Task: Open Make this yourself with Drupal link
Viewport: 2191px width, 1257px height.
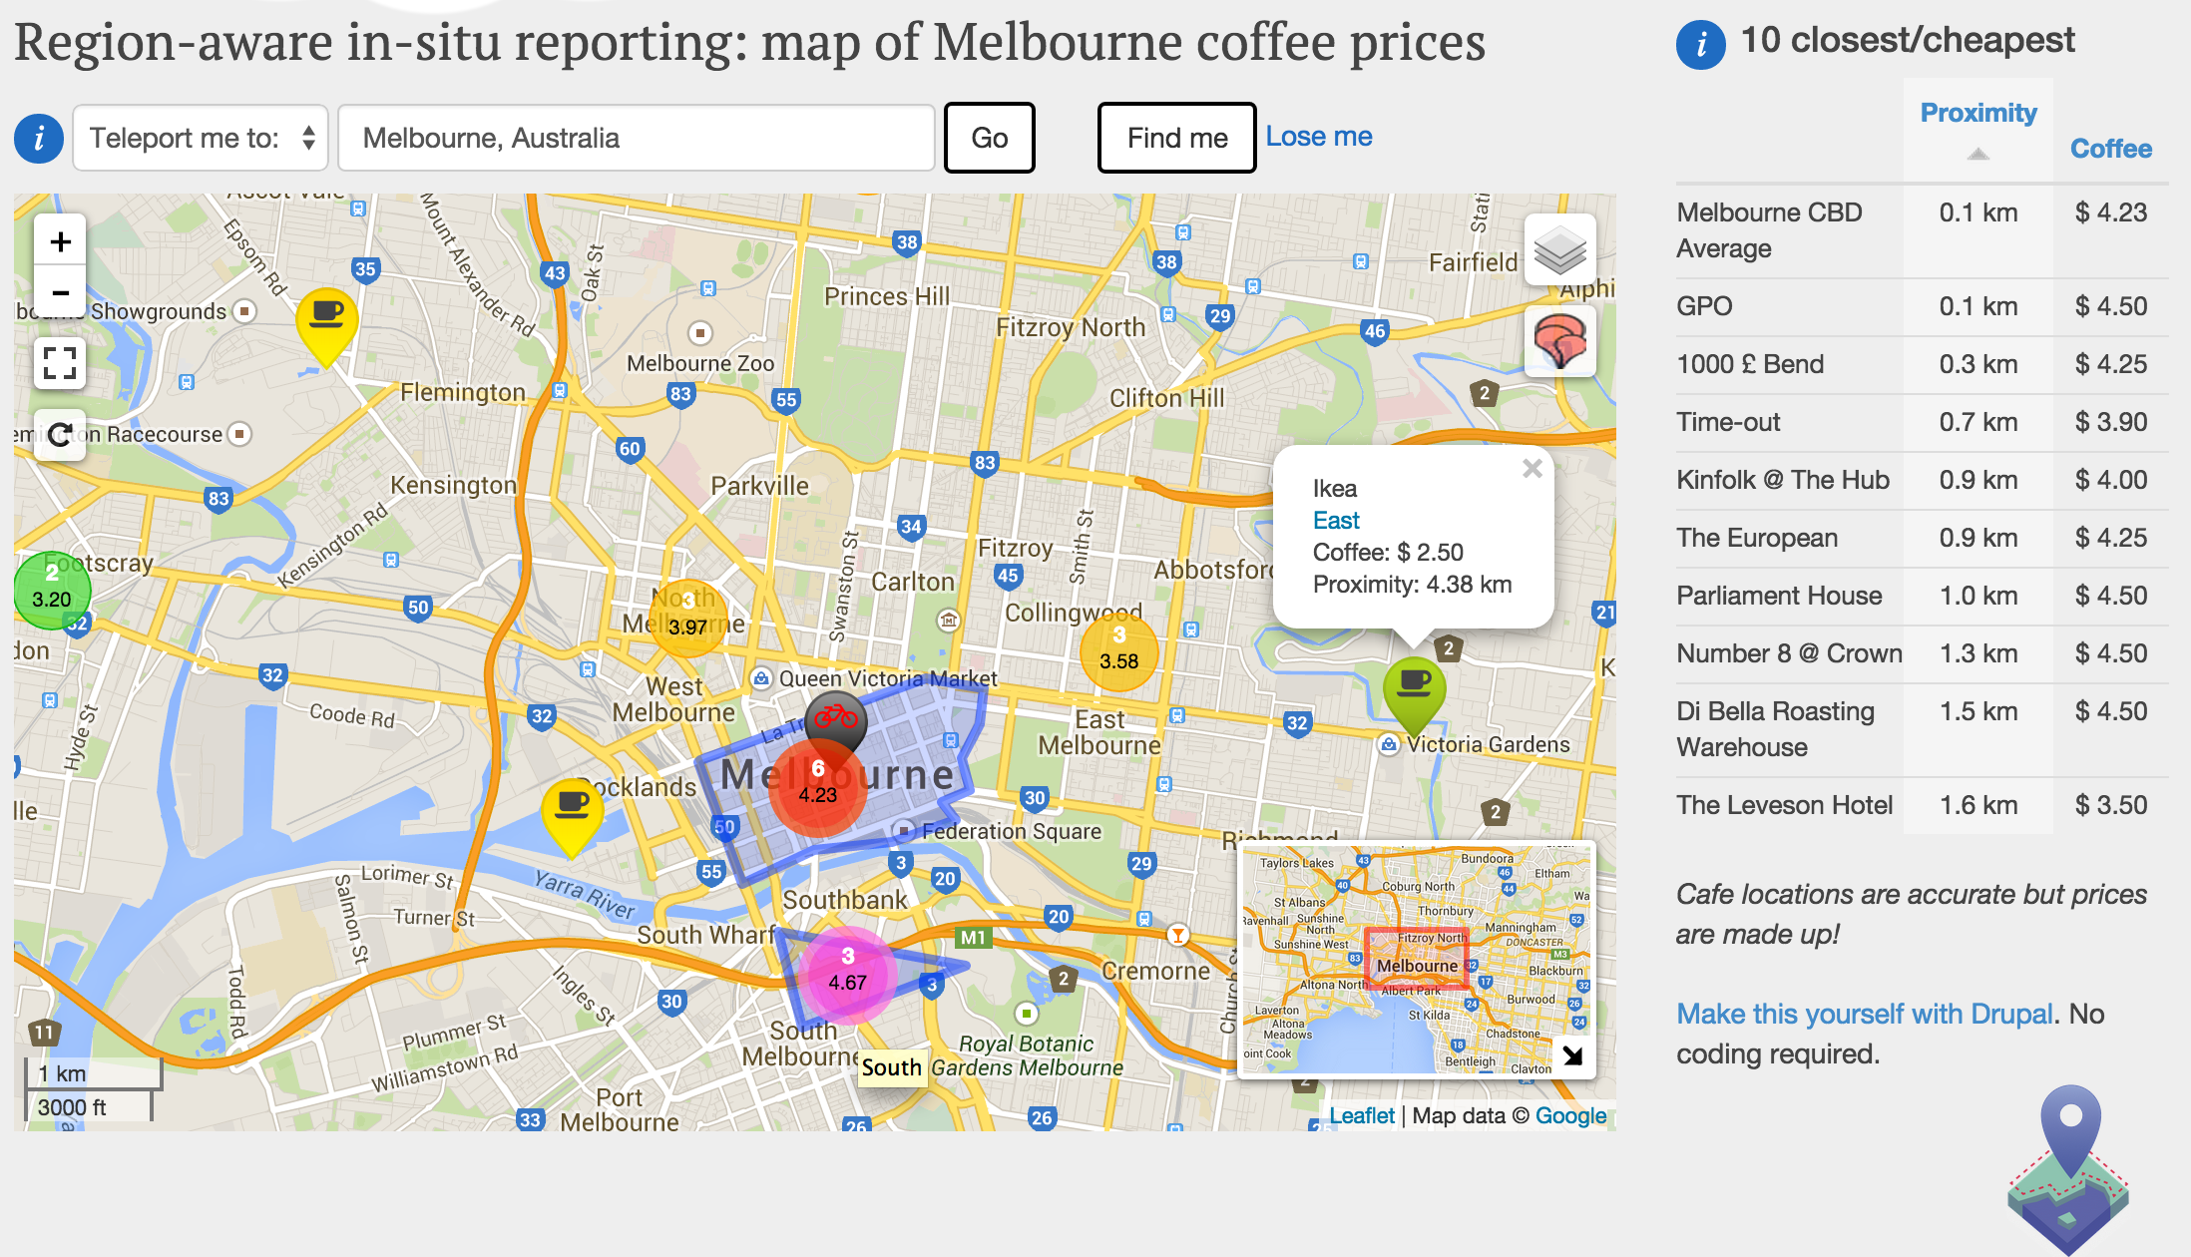Action: click(1865, 1014)
